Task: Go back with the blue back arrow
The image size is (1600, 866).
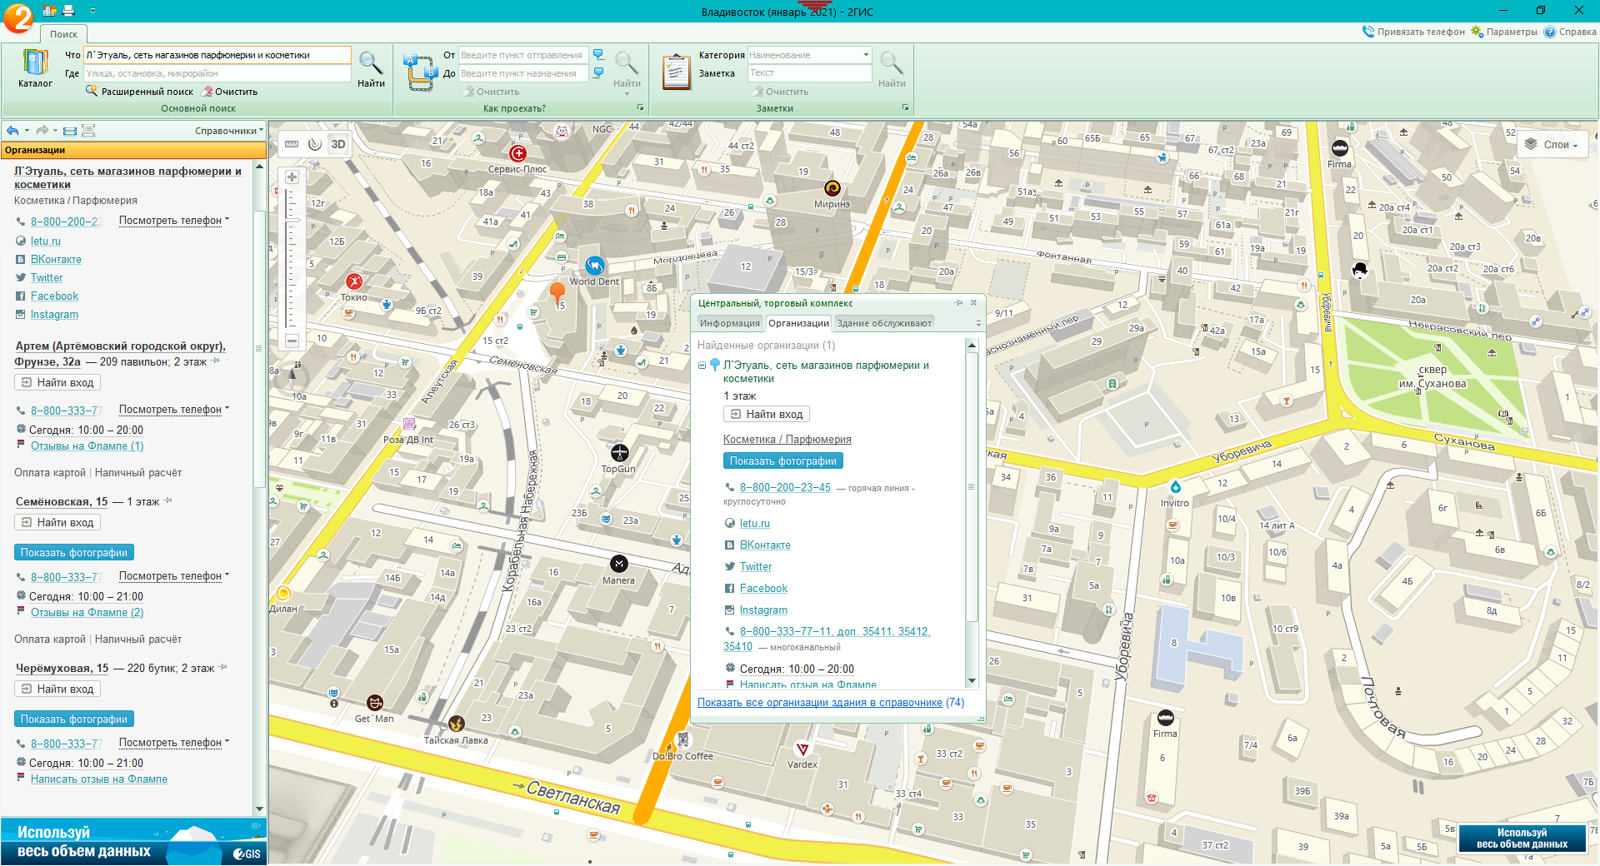Action: (12, 131)
